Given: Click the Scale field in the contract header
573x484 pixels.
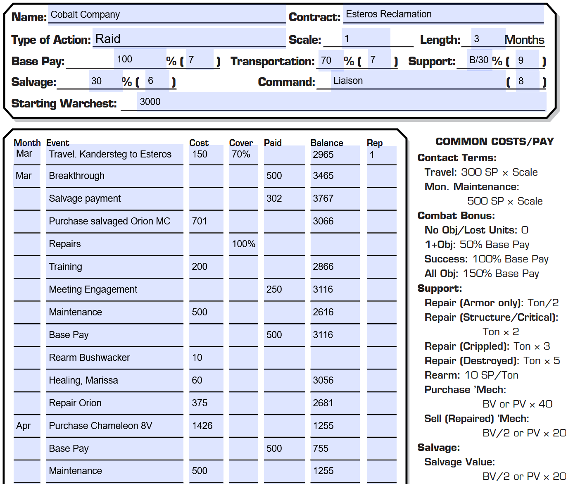Looking at the screenshot, I should pos(366,38).
